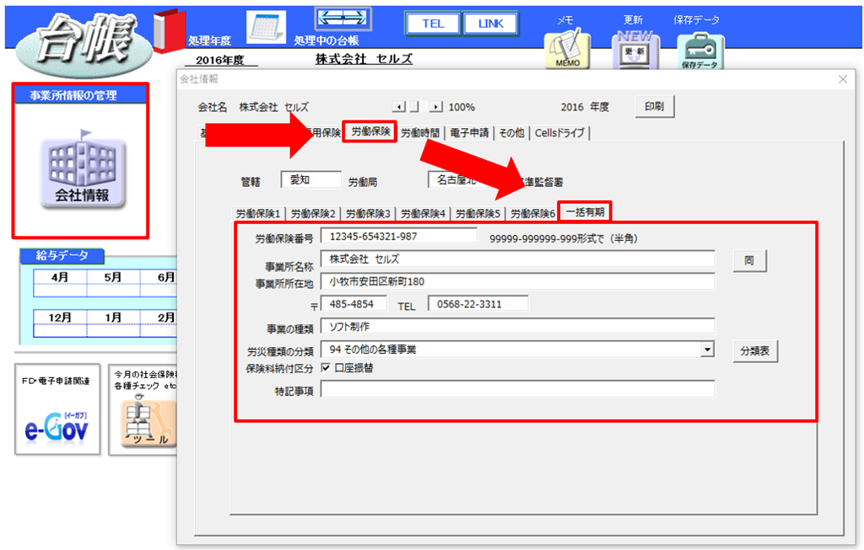The width and height of the screenshot is (864, 550).
Task: Select the 労働保険6 sub-tab
Action: point(533,214)
